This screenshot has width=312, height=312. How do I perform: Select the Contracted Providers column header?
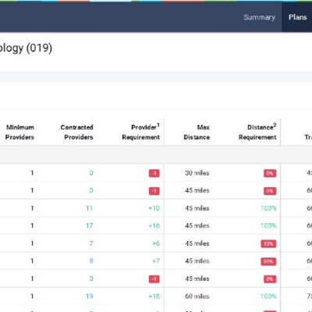pos(76,132)
